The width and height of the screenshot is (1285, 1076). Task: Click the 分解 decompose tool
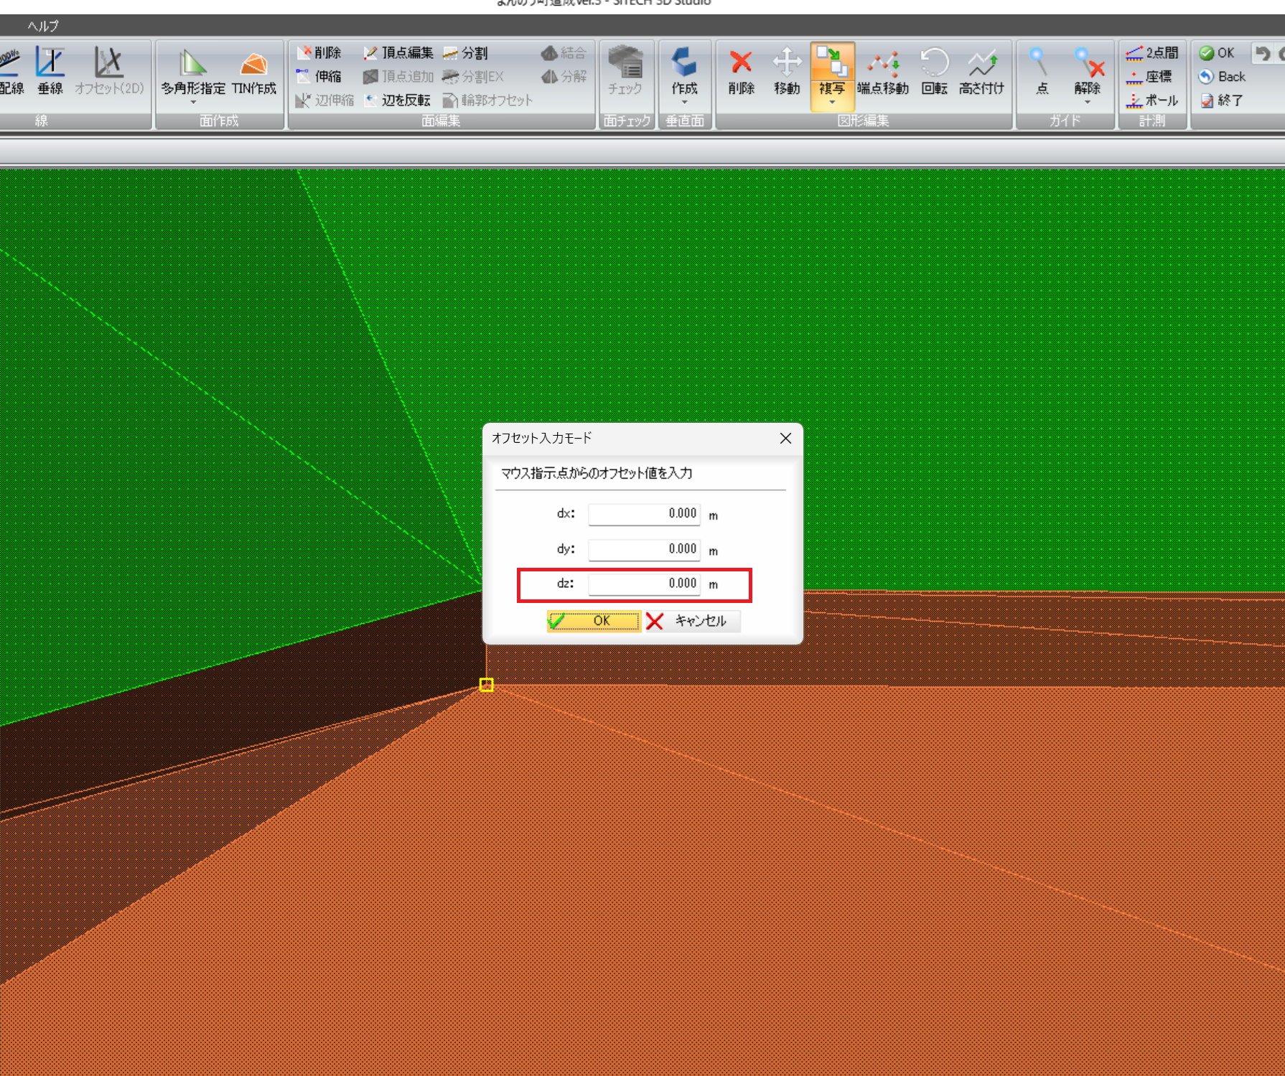point(564,76)
